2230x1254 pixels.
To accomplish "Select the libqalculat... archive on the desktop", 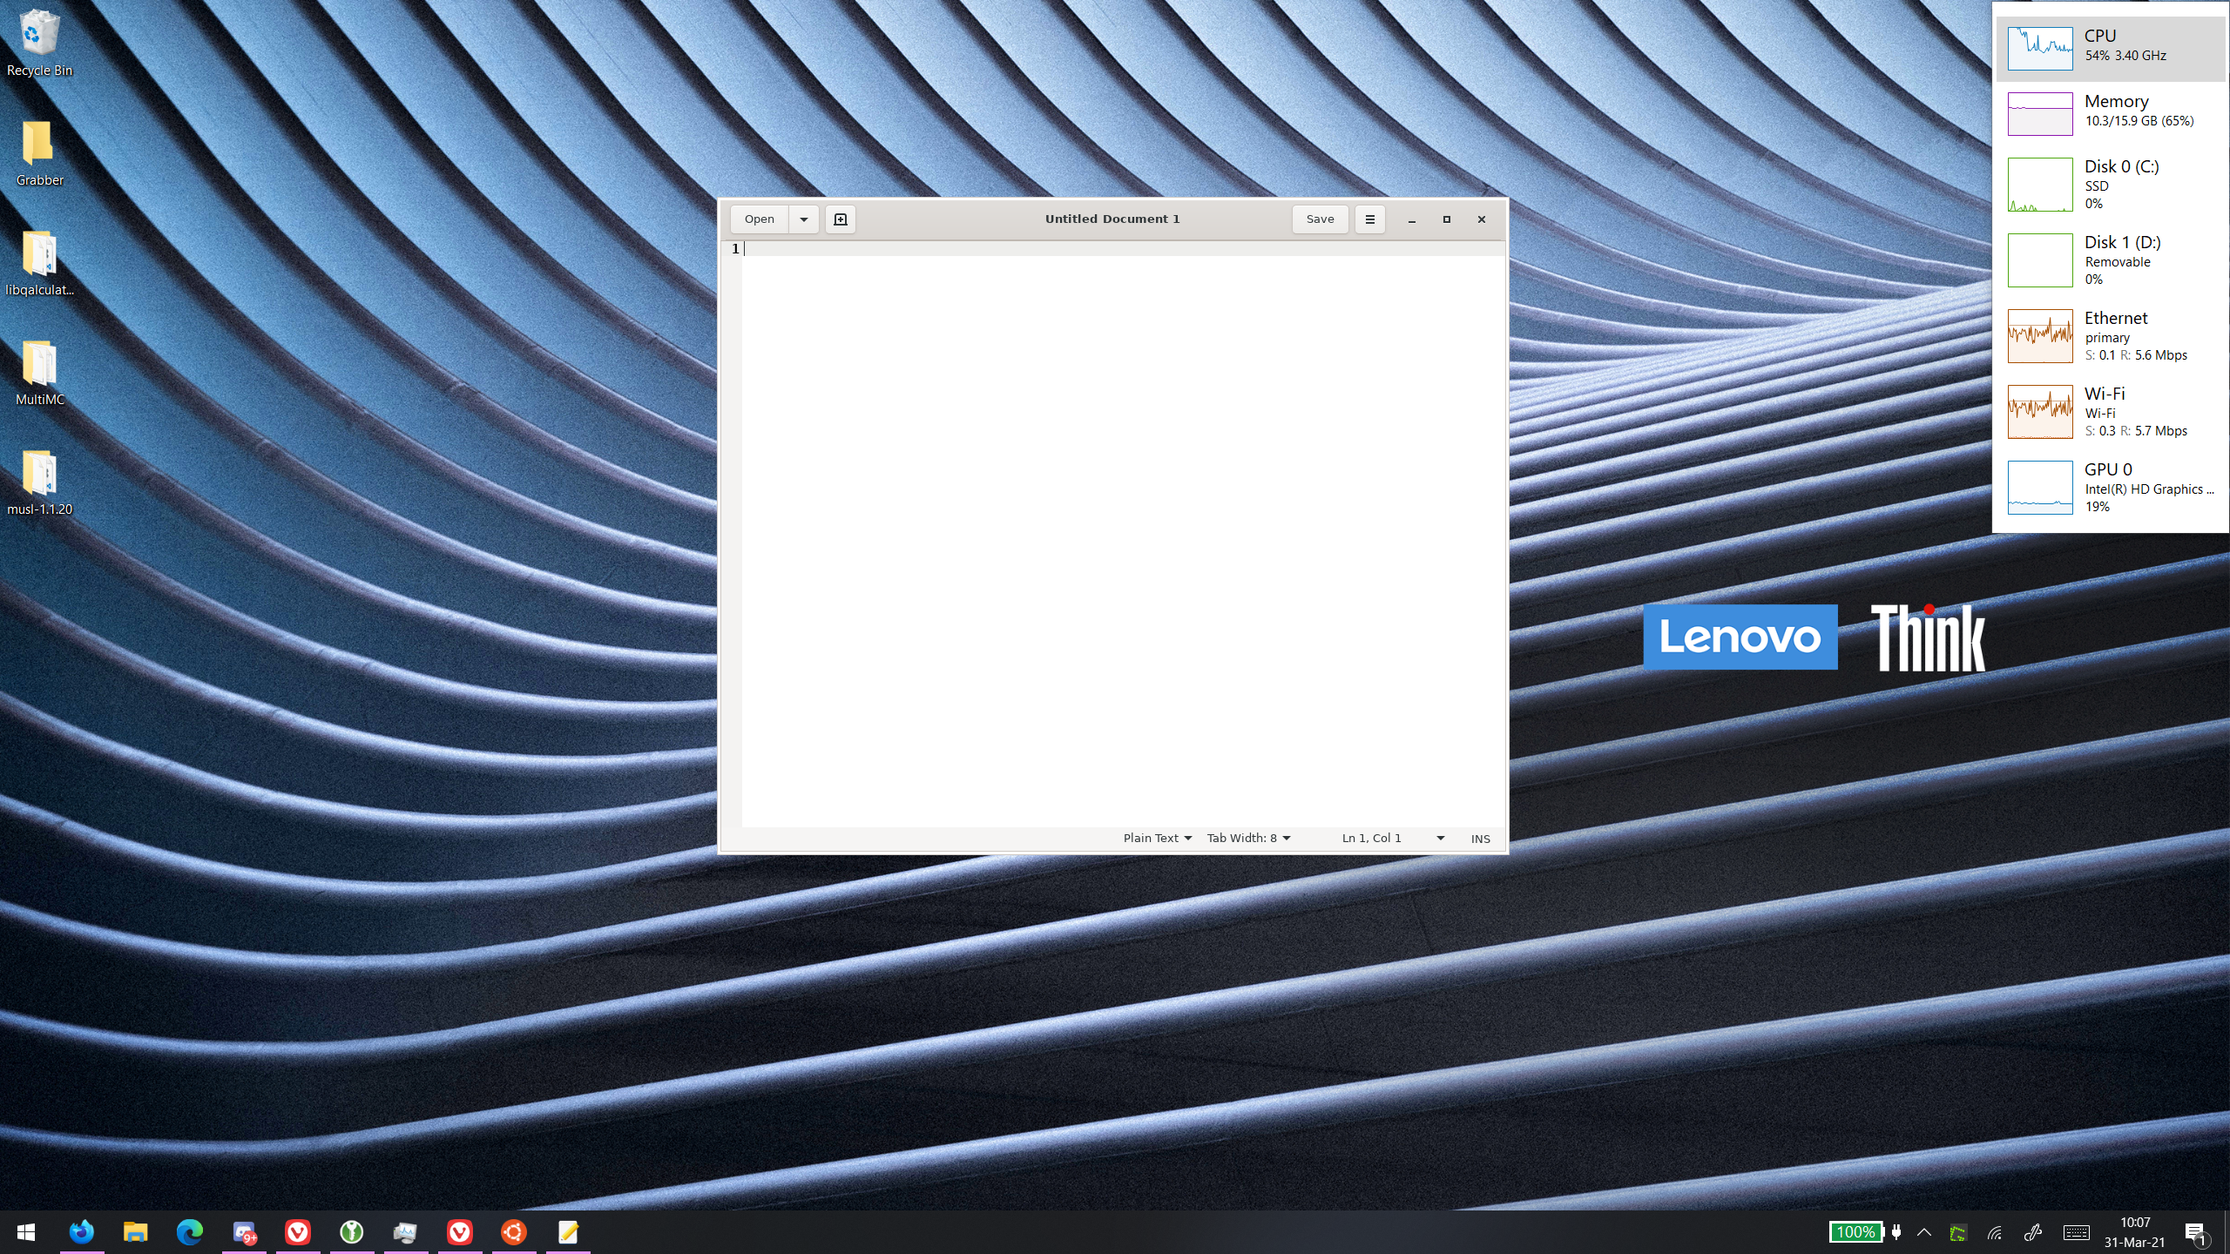I will point(39,263).
